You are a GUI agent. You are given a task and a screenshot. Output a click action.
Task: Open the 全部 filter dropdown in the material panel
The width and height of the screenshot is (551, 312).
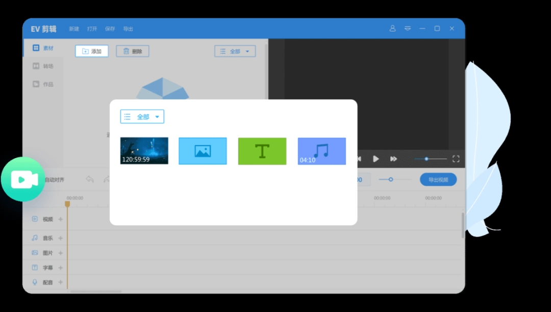point(235,51)
